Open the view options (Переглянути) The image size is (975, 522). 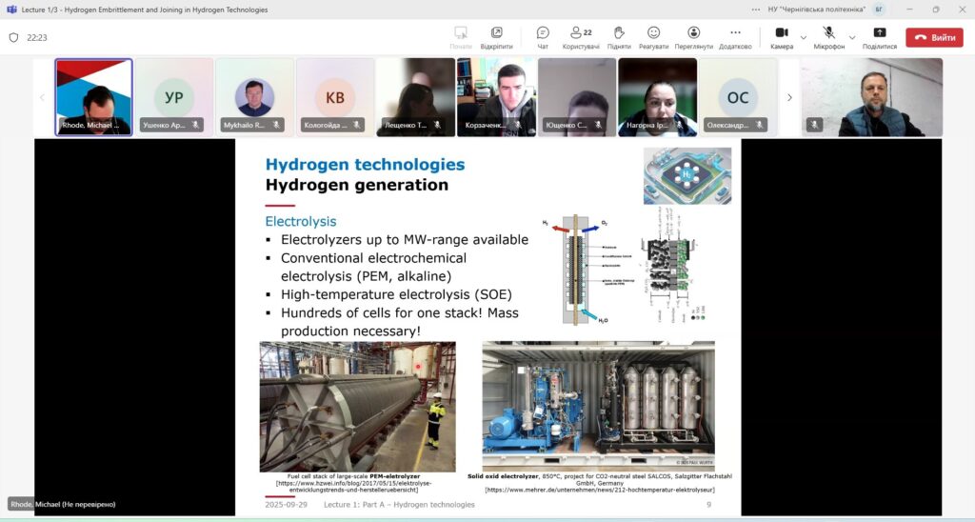(693, 37)
